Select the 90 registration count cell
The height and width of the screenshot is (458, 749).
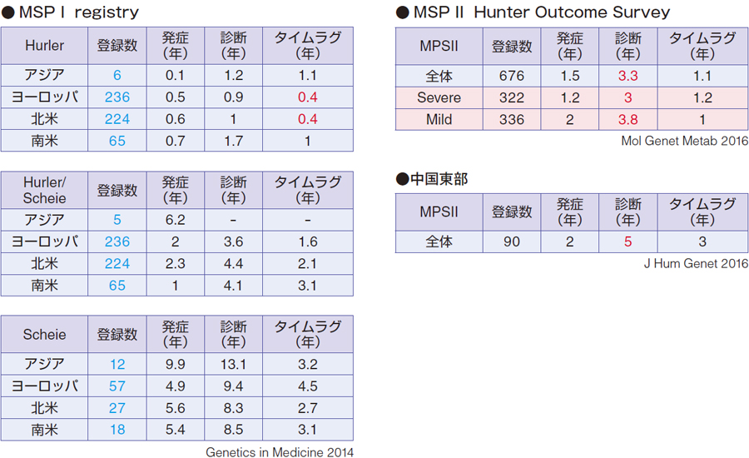coord(512,241)
